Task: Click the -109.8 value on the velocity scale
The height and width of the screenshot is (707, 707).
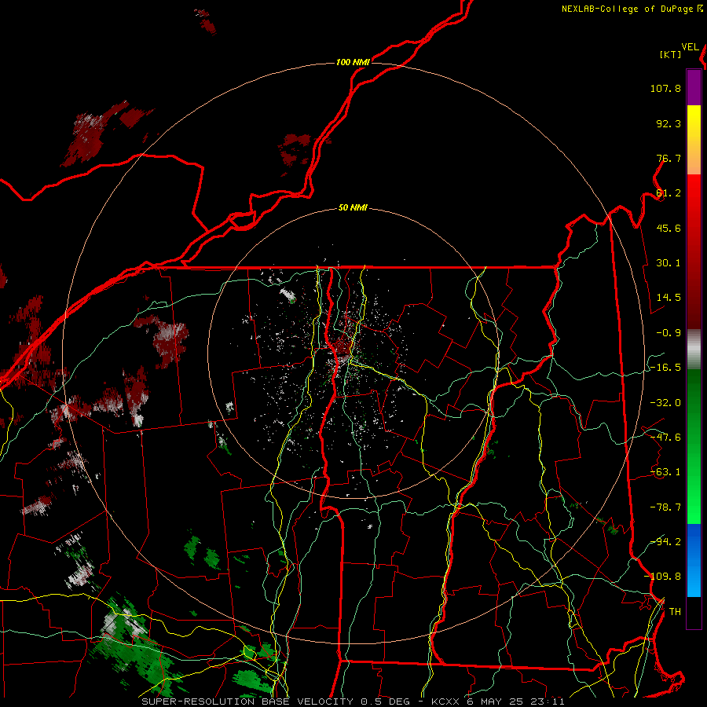Action: [x=662, y=577]
